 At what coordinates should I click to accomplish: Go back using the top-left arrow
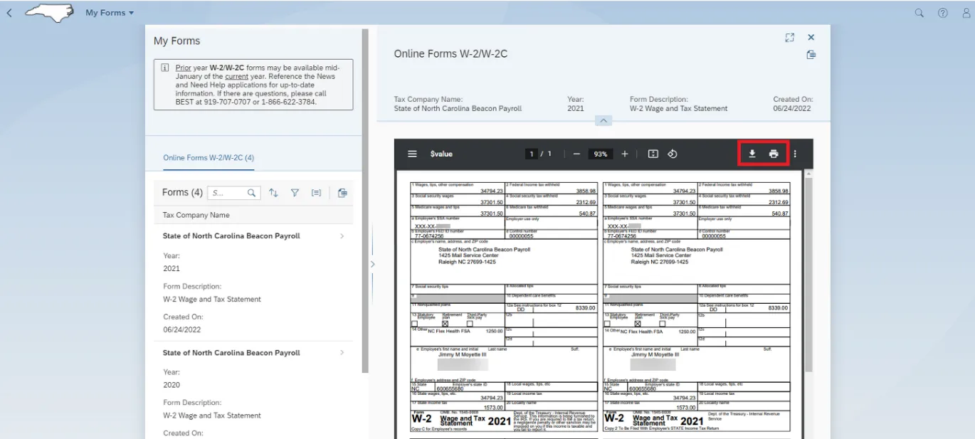point(9,13)
